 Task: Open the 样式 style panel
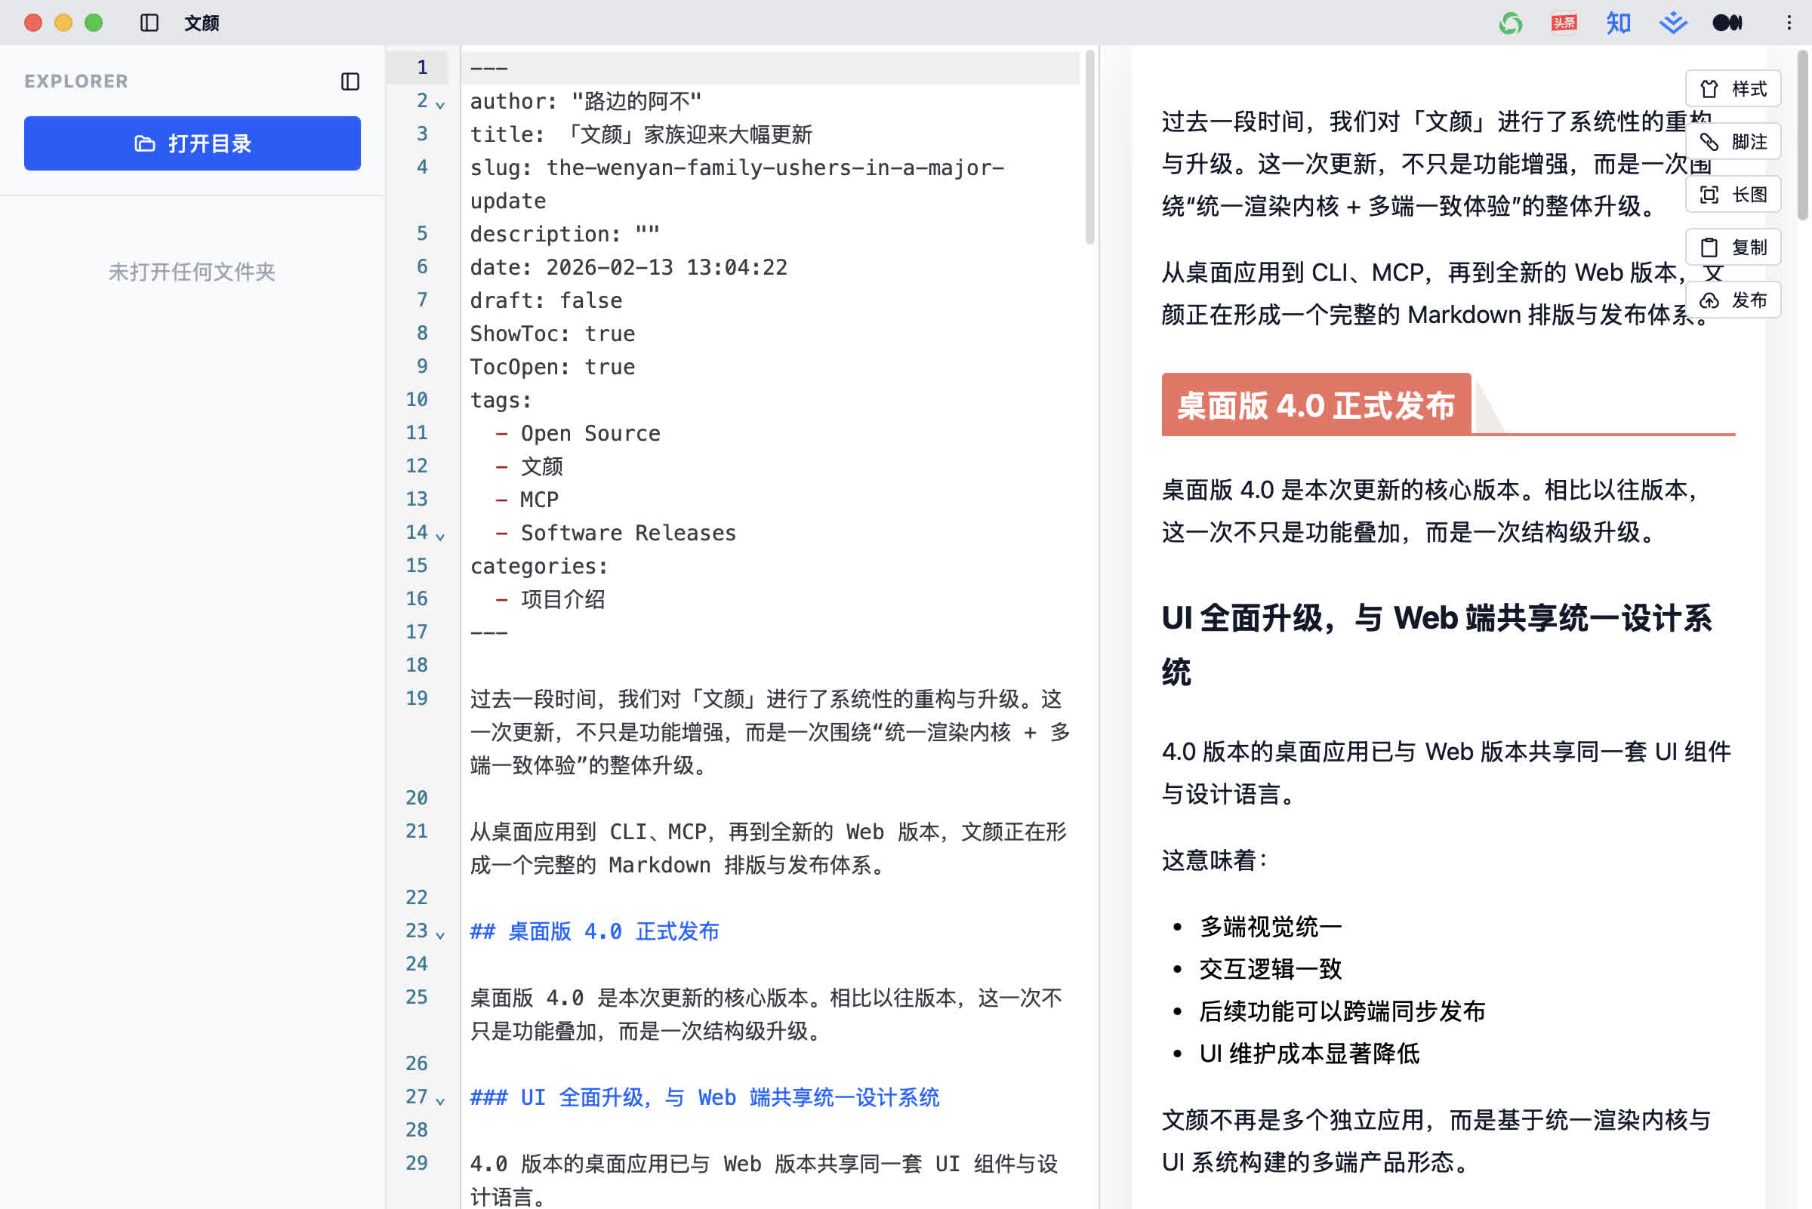click(1733, 88)
